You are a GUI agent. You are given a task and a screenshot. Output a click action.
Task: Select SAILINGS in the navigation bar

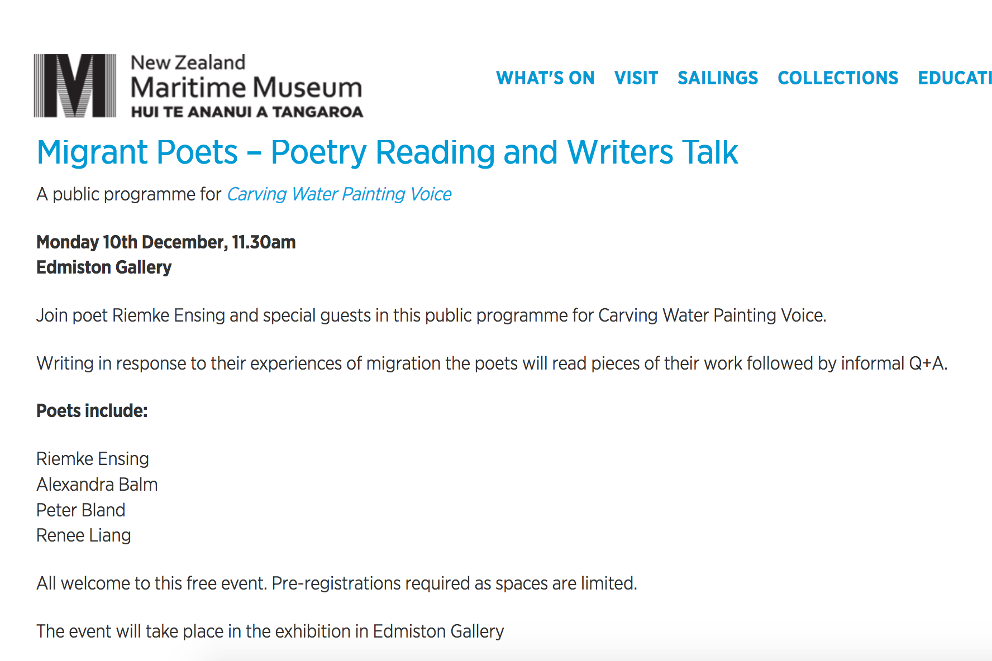coord(718,78)
